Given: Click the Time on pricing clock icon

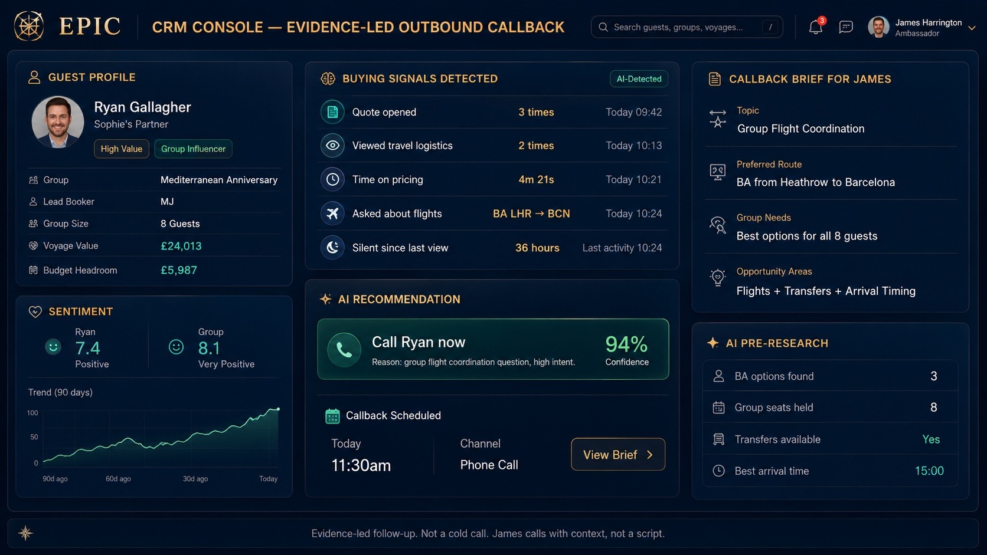Looking at the screenshot, I should click(x=332, y=179).
